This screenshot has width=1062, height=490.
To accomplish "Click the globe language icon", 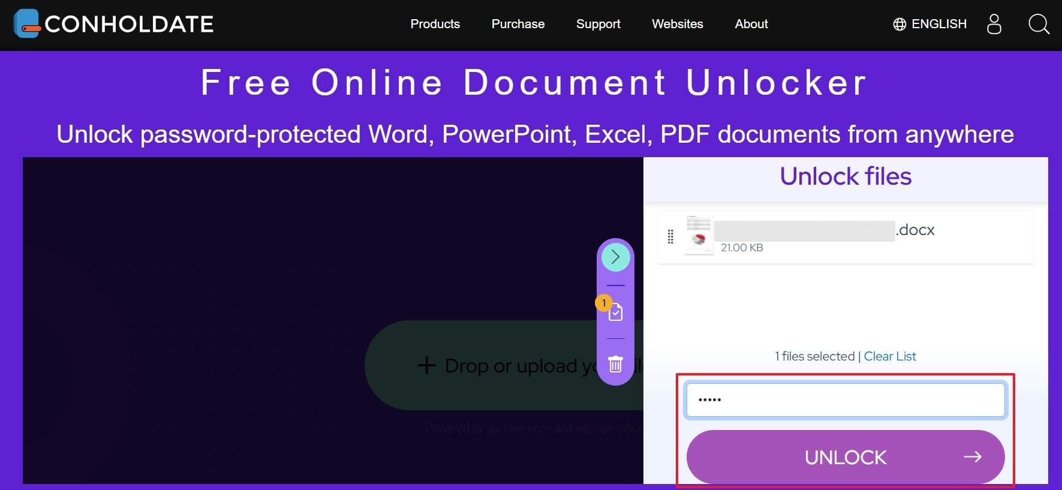I will point(899,24).
